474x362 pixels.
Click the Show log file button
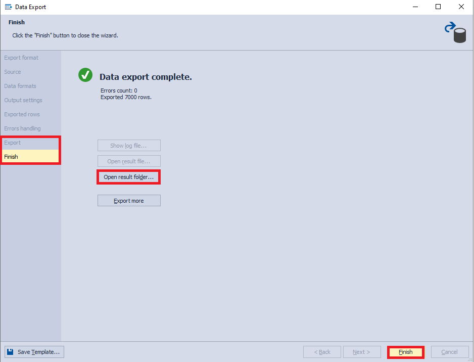(x=129, y=146)
